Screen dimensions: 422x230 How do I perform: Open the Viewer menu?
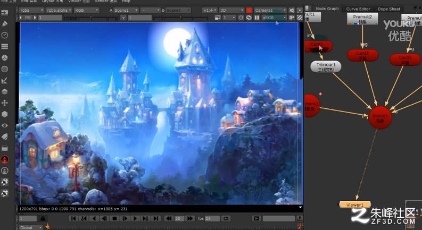click(79, 1)
